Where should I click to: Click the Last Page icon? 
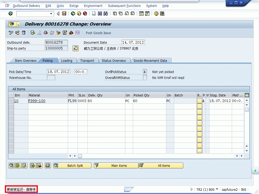click(x=133, y=14)
